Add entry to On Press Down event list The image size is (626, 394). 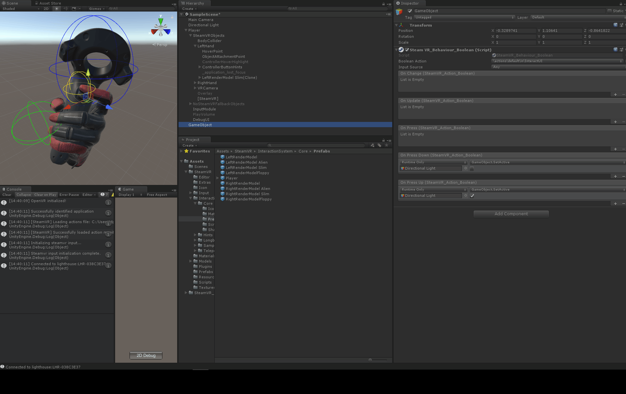click(x=615, y=176)
